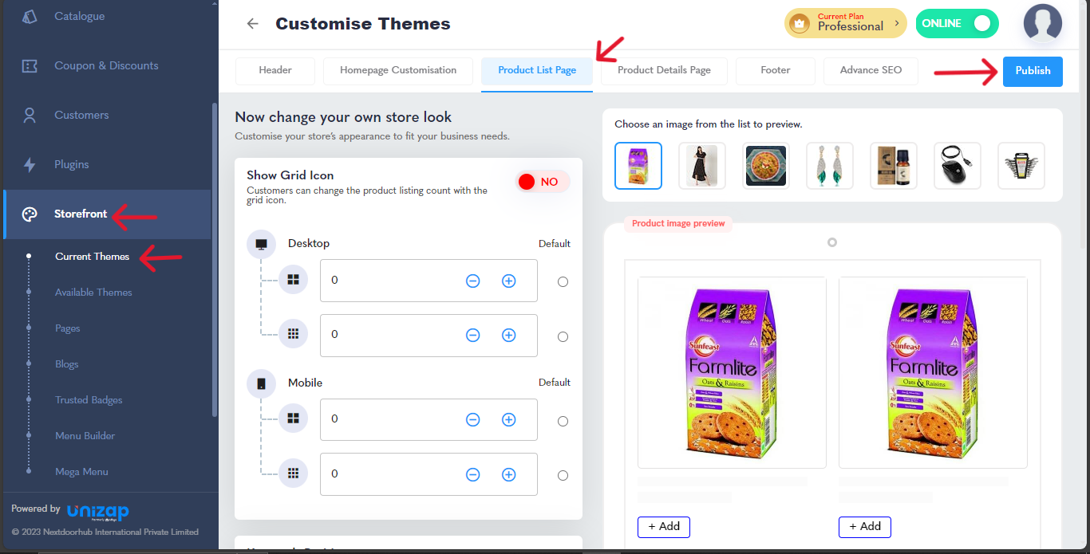Select the wrench set preview thumbnail
Viewport: 1090px width, 554px height.
(1021, 166)
